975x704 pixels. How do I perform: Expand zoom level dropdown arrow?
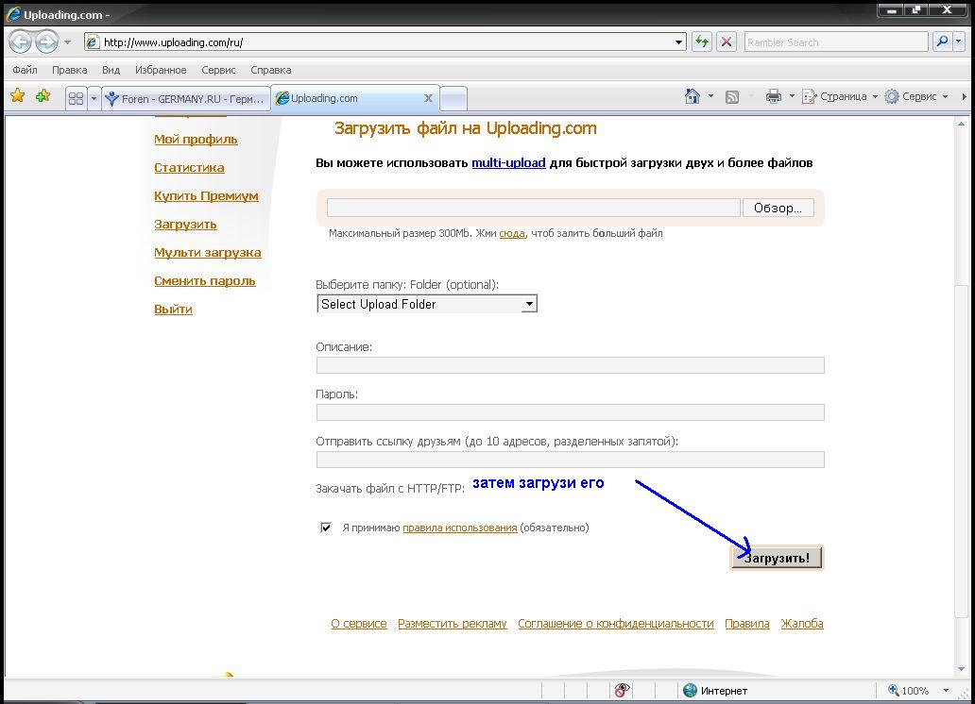pyautogui.click(x=946, y=691)
